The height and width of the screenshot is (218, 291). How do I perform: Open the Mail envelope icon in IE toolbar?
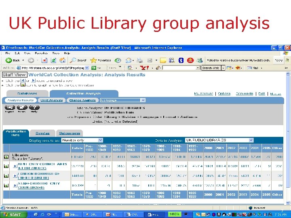coord(129,60)
